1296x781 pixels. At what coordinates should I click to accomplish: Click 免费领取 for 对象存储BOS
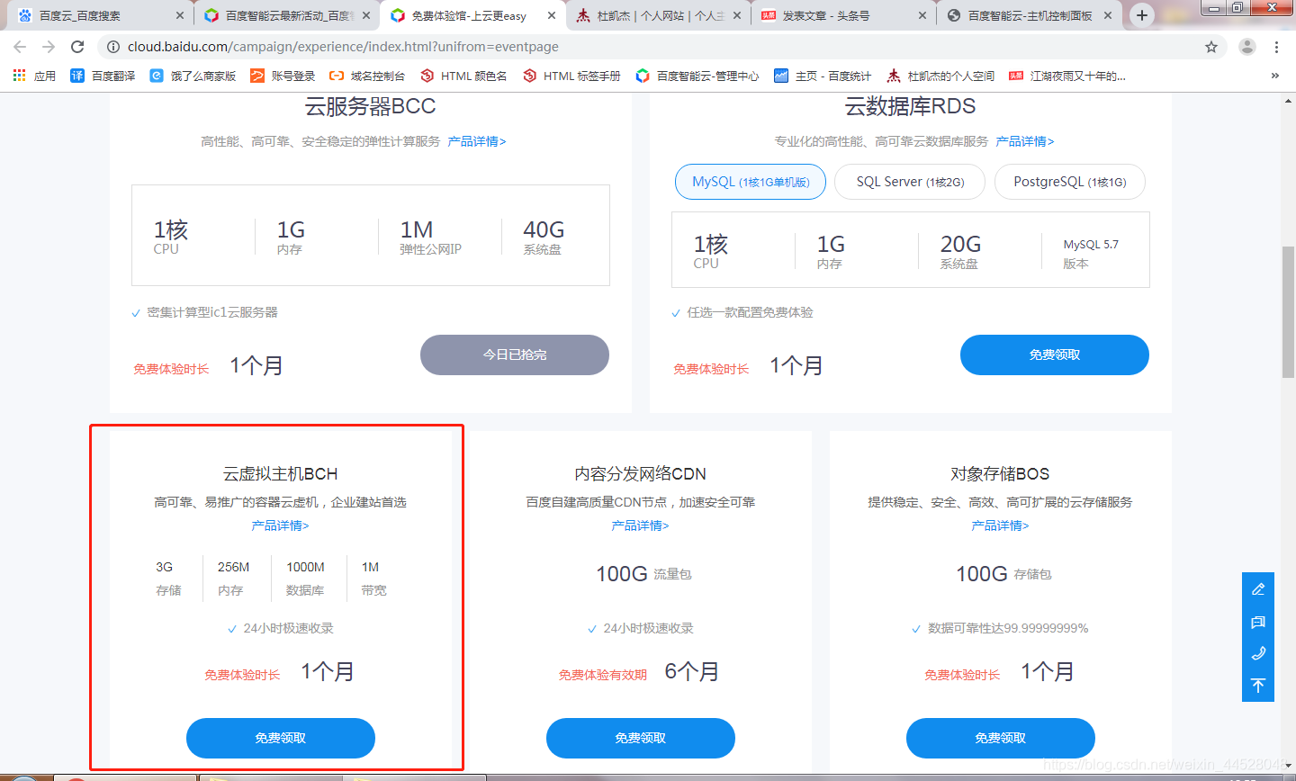[x=1001, y=738]
